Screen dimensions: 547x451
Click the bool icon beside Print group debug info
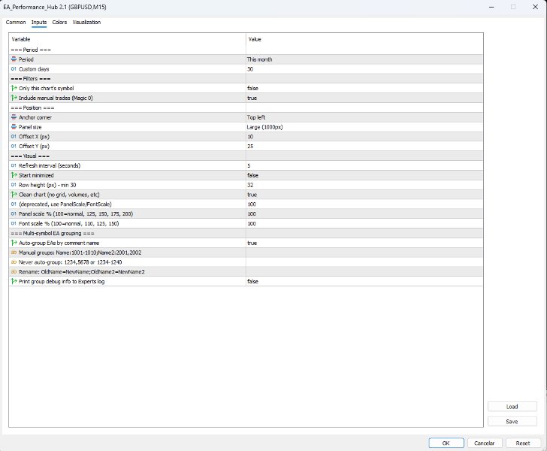[14, 281]
